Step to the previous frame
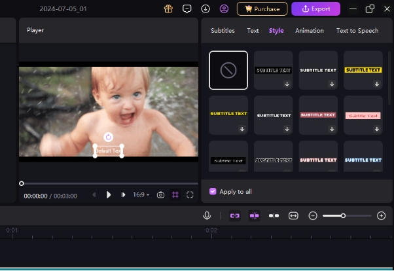Screen dimensions: 394x271 click(x=94, y=195)
